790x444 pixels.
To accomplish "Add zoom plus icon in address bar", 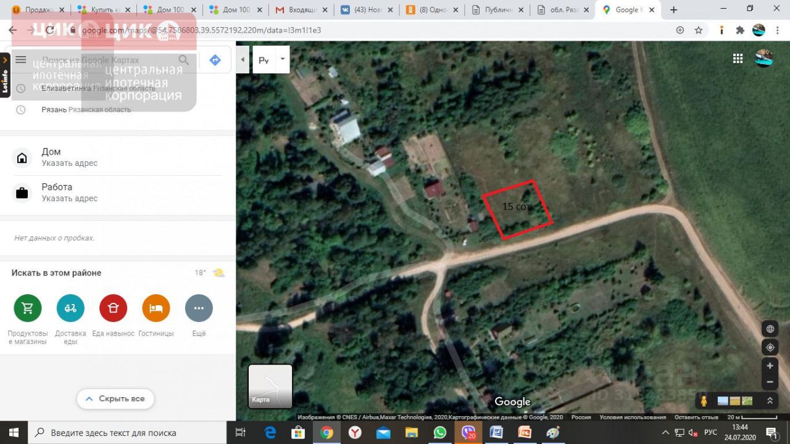I will click(680, 30).
